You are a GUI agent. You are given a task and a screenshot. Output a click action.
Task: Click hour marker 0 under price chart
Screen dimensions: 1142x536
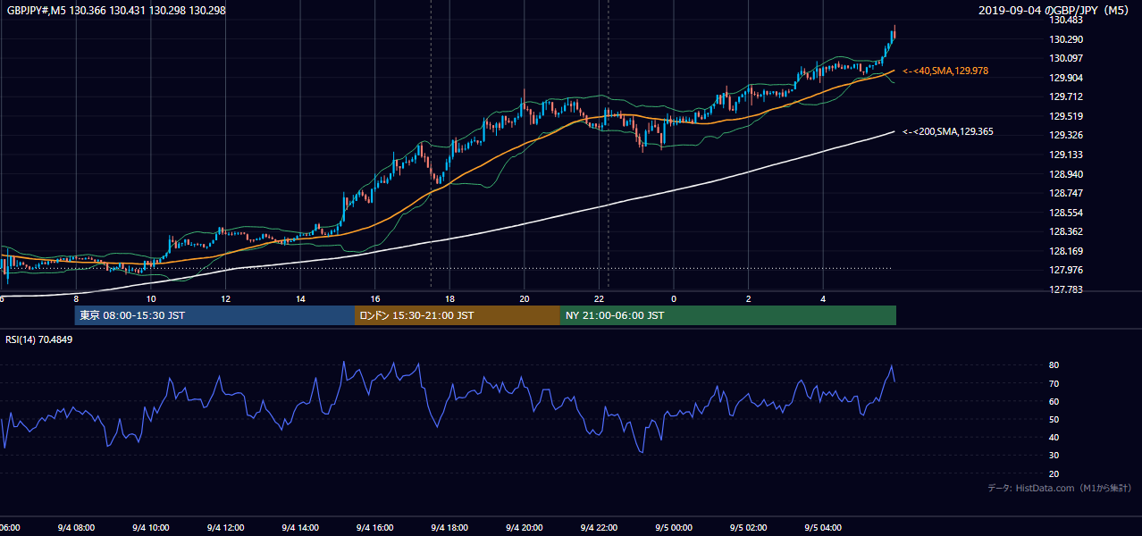(x=674, y=299)
